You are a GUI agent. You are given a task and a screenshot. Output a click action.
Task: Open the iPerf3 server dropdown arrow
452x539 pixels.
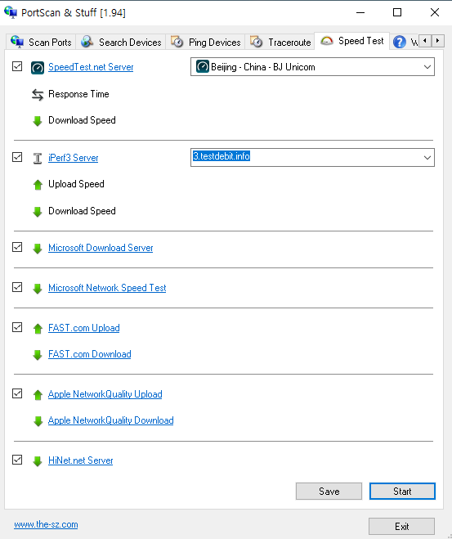click(427, 158)
